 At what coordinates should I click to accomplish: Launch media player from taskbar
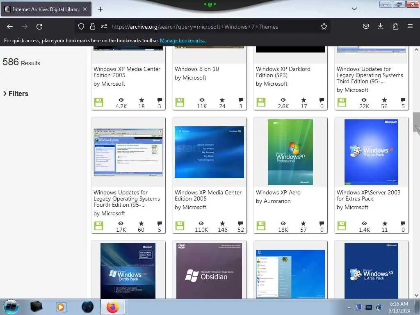[x=61, y=307]
